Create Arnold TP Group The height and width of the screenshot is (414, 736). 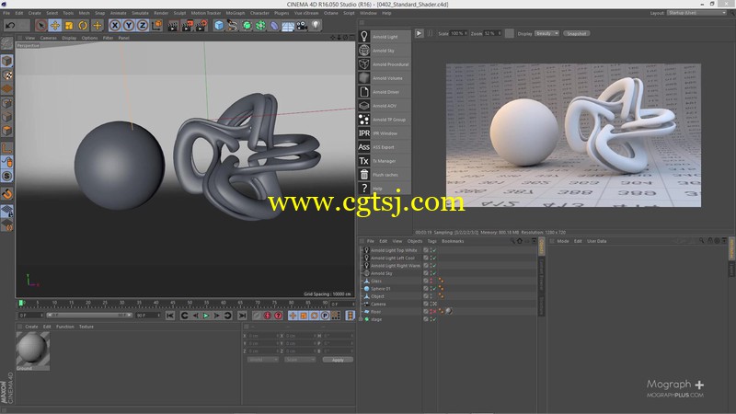[384, 120]
